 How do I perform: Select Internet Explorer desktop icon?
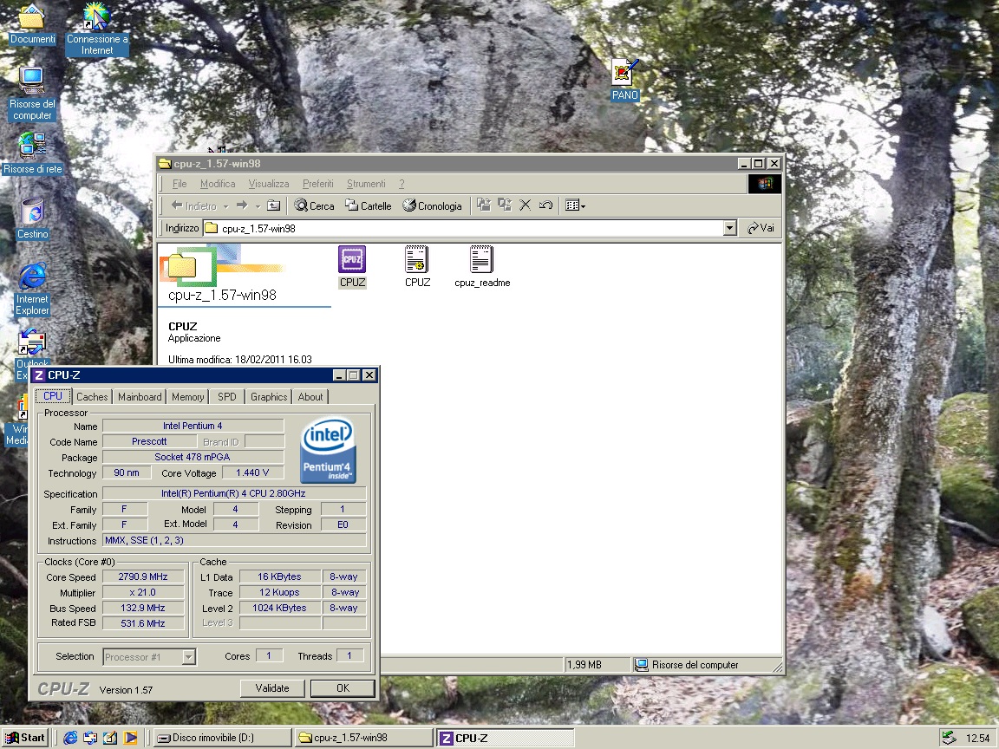click(32, 290)
